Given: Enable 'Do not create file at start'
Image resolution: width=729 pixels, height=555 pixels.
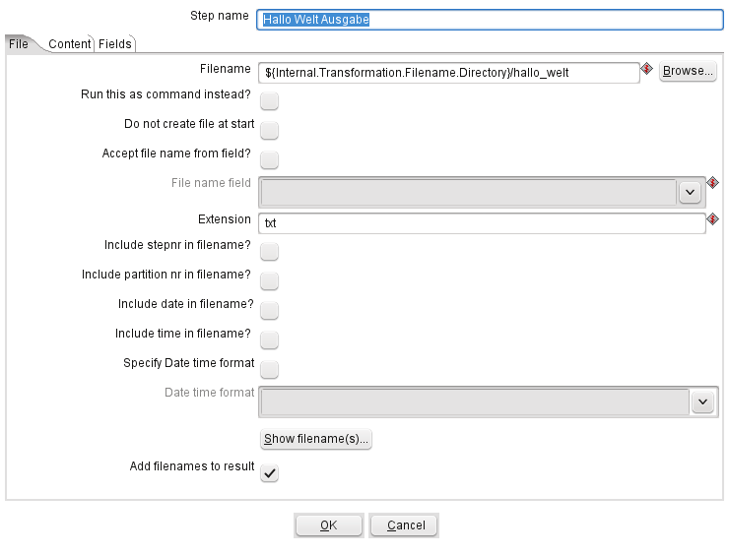Looking at the screenshot, I should click(x=269, y=131).
